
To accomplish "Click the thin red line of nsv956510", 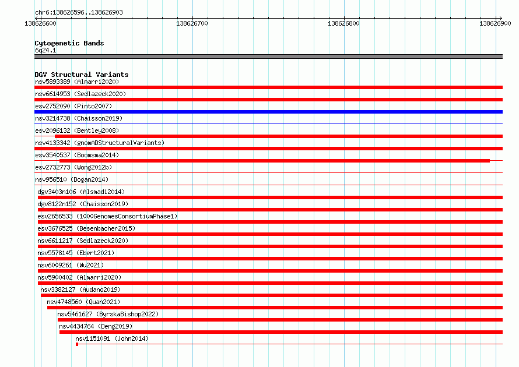I will click(x=268, y=185).
